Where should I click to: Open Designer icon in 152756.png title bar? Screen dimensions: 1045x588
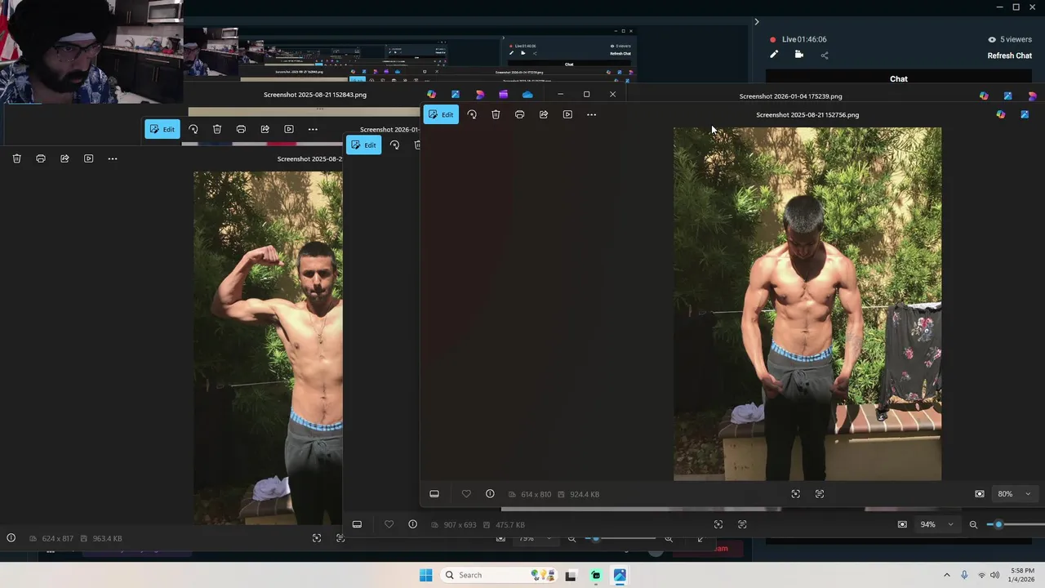tap(1025, 114)
